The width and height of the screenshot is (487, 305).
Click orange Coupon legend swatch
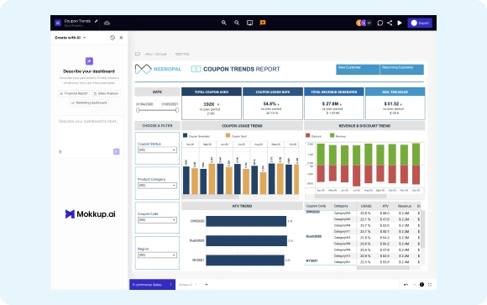click(228, 135)
